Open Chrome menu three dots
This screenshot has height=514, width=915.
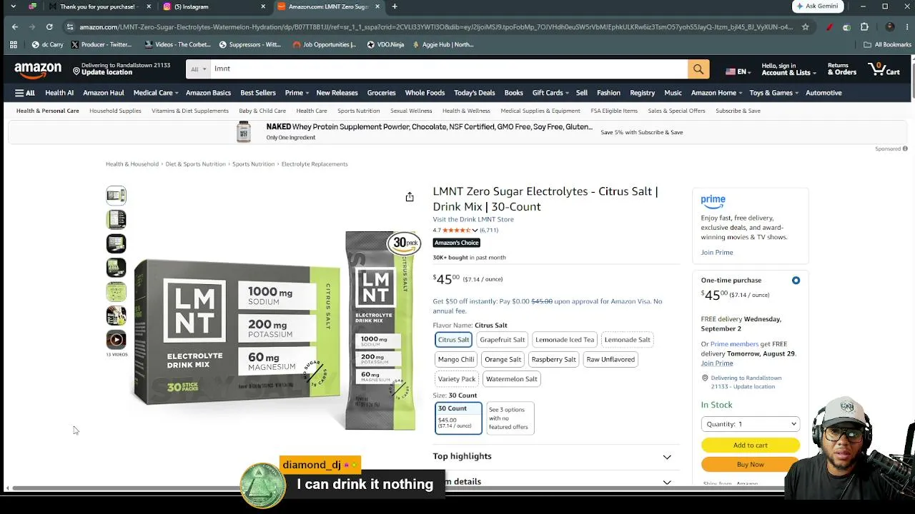906,27
